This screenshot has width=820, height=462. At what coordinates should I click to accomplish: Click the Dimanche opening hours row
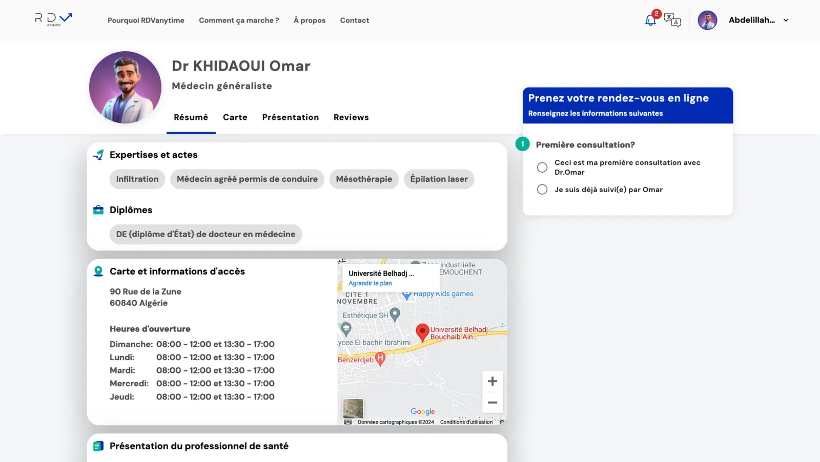192,344
